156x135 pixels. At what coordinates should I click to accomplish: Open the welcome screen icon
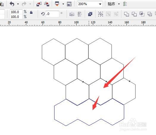69,4
